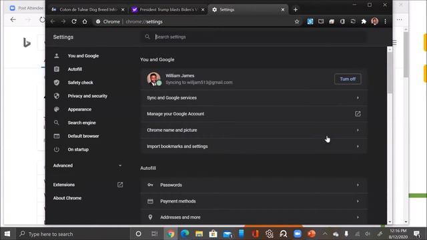The height and width of the screenshot is (240, 427).
Task: Open Extensions link in sidebar
Action: click(x=87, y=185)
